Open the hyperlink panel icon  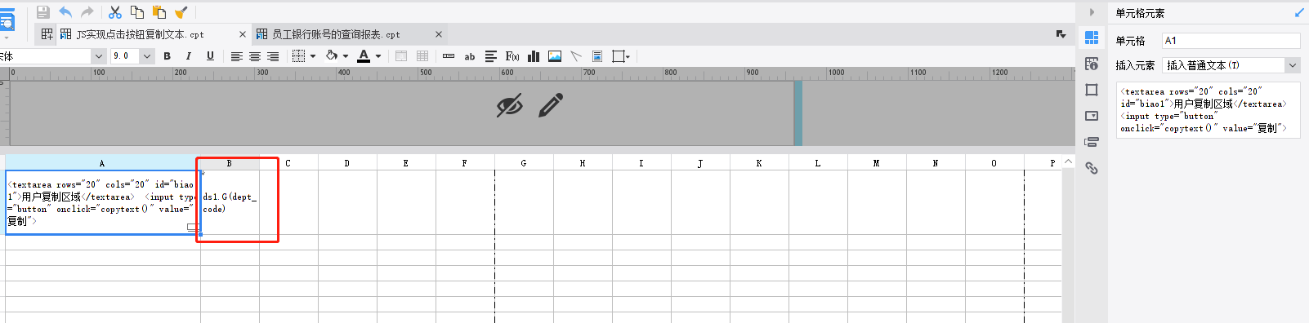pos(1092,168)
